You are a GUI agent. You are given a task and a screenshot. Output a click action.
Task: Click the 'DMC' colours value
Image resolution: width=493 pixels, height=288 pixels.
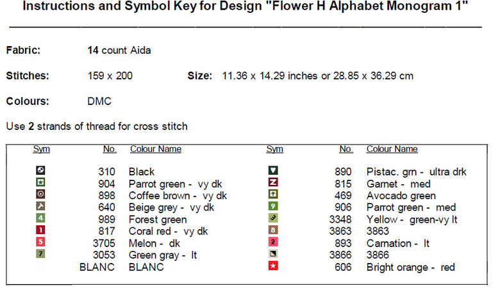(99, 101)
